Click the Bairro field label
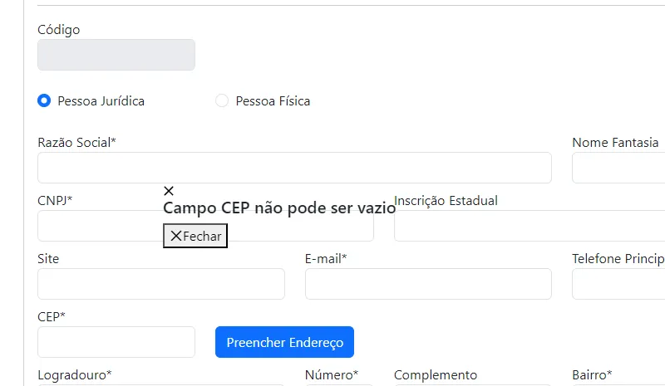The height and width of the screenshot is (386, 665). 592,375
